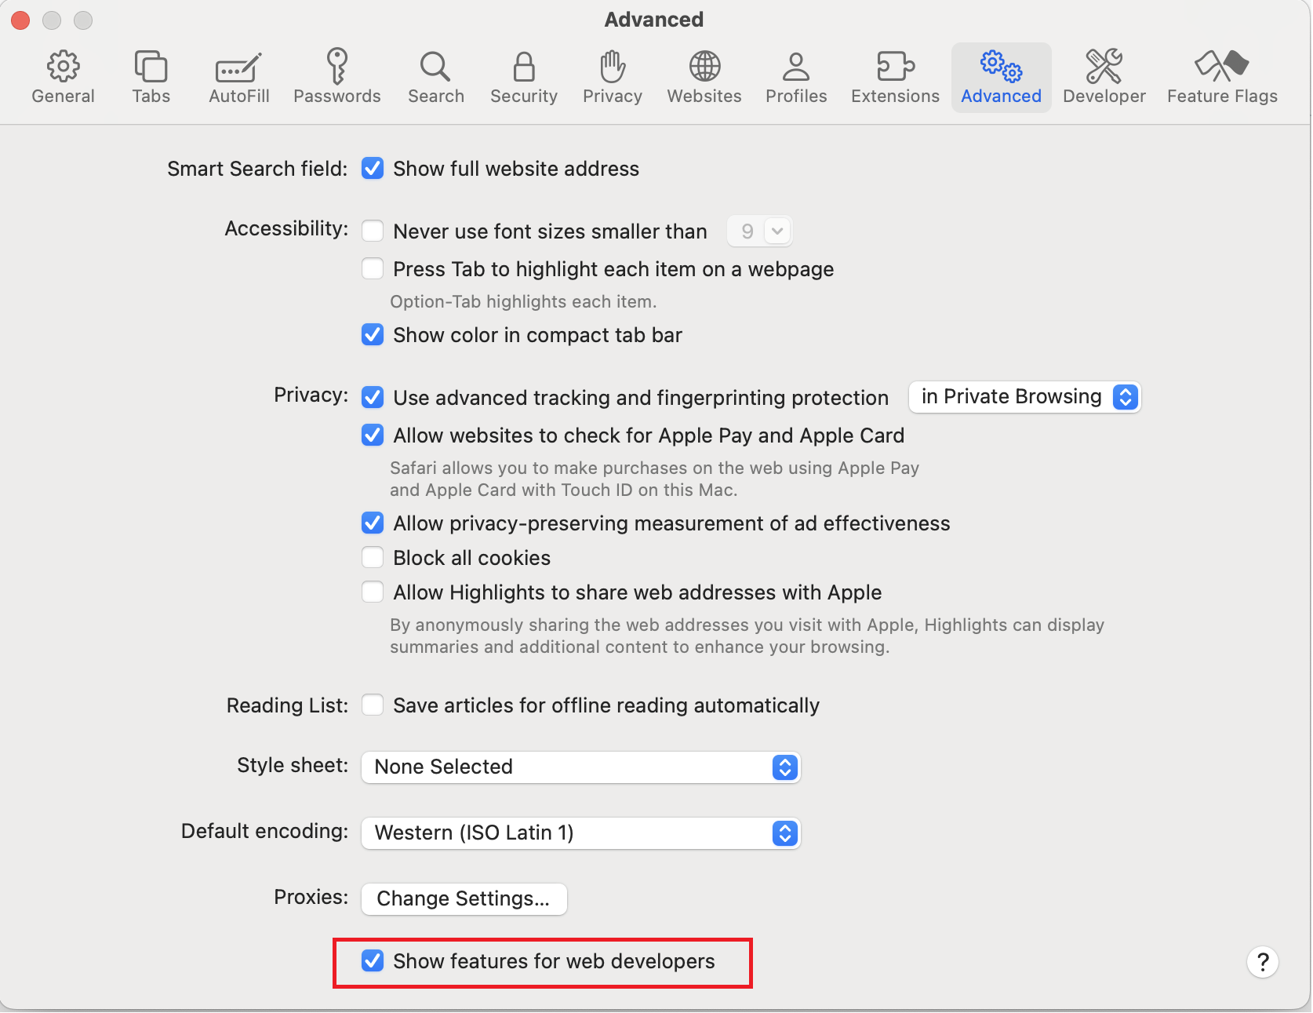Select the Advanced gears icon
Screen dimensions: 1313x1013
(1001, 67)
